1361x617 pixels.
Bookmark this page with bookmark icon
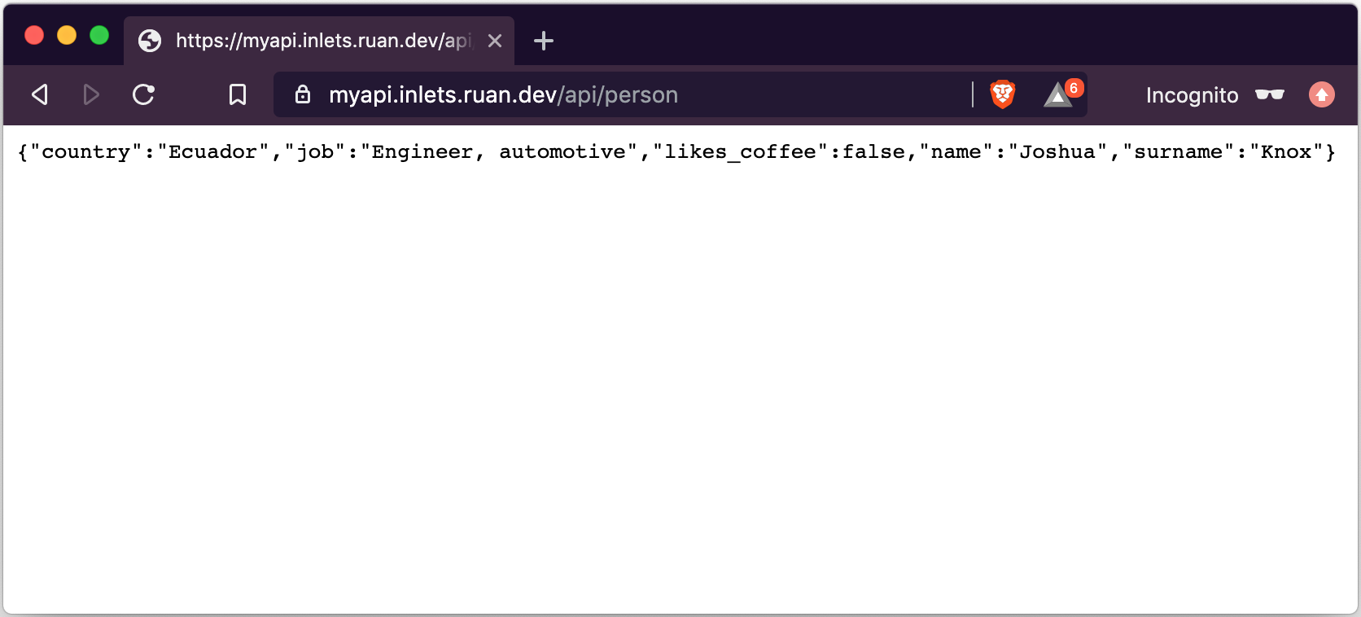238,94
